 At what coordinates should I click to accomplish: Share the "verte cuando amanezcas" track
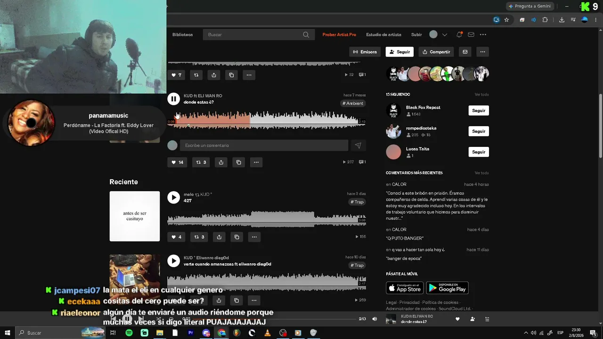[x=219, y=300]
